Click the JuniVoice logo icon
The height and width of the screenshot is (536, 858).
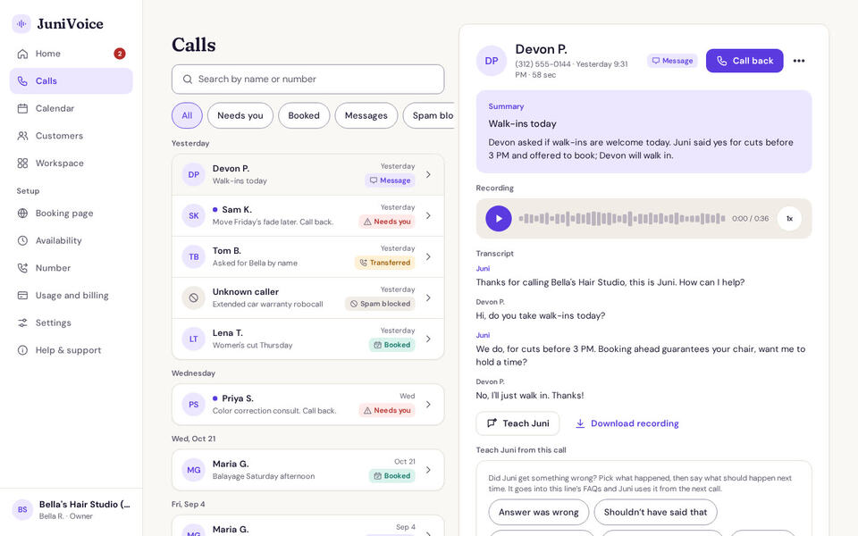tap(21, 23)
